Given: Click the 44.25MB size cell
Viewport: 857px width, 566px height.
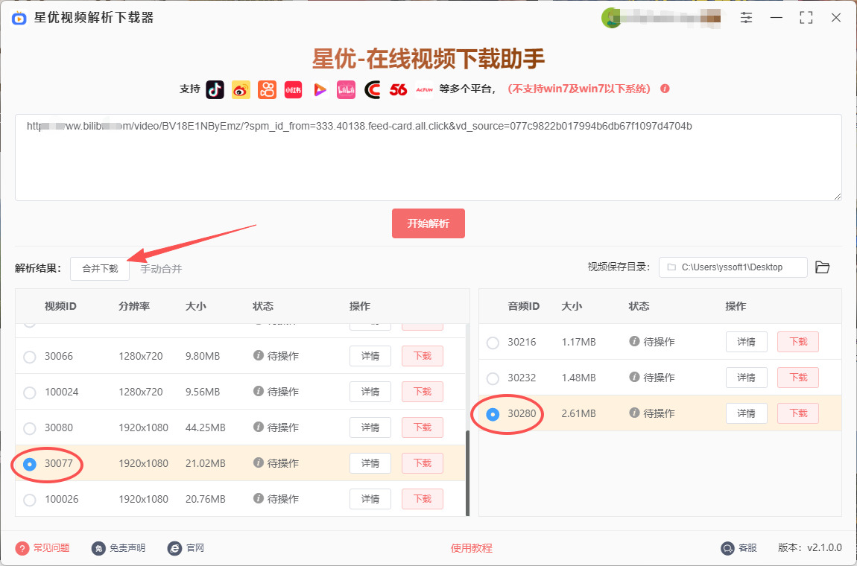Looking at the screenshot, I should click(x=206, y=427).
